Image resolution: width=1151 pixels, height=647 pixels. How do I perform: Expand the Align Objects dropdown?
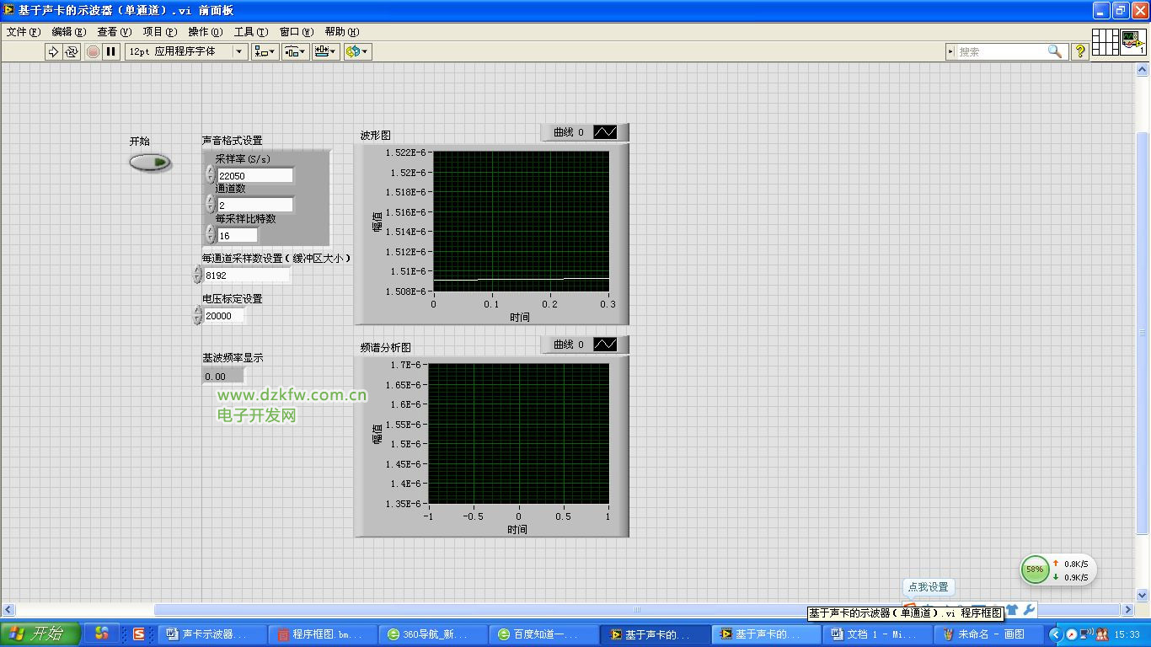tap(265, 51)
